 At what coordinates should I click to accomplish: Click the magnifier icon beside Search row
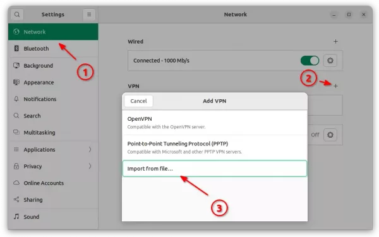point(16,116)
